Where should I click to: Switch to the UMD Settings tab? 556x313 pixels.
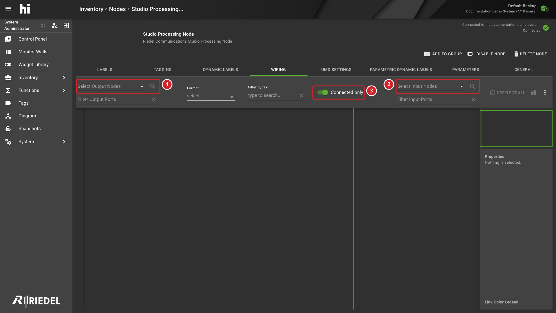(336, 70)
